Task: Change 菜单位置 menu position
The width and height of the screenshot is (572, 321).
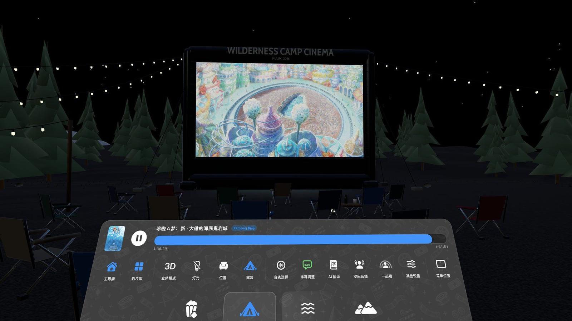Action: 443,268
